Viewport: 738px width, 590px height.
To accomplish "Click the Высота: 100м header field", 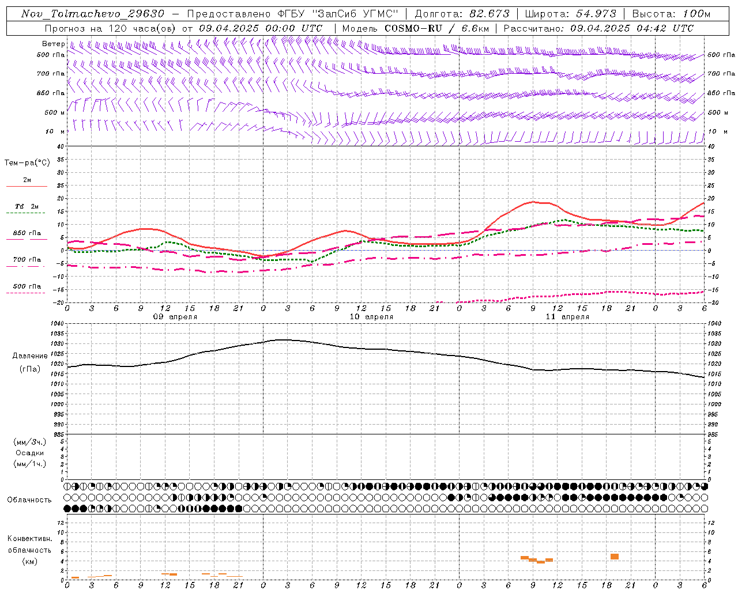I will (671, 14).
